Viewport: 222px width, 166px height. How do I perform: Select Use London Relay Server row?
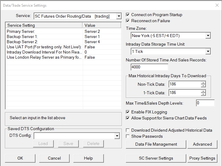coord(64,57)
